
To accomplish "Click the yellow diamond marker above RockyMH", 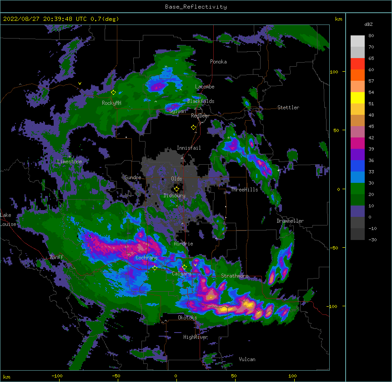I will (x=113, y=93).
